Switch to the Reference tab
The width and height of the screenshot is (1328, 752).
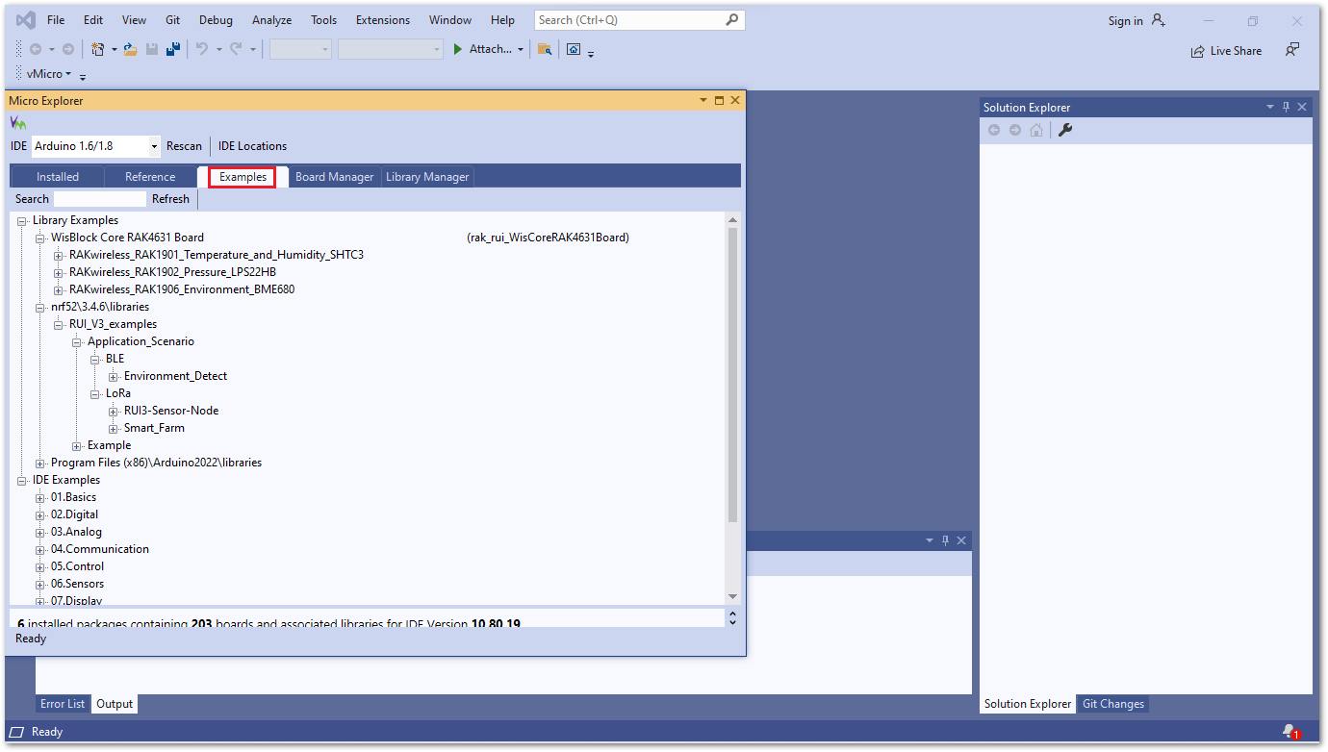[150, 177]
